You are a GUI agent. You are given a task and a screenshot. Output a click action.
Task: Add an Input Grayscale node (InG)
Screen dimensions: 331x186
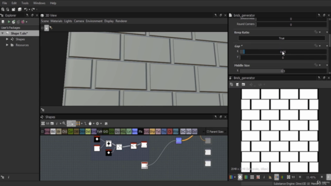pyautogui.click(x=189, y=132)
